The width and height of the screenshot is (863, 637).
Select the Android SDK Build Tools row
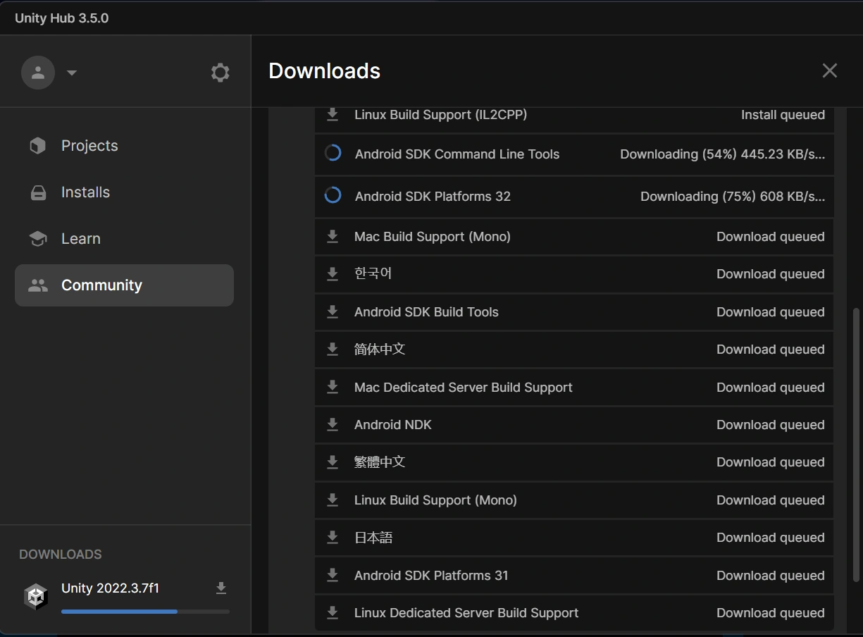click(426, 312)
